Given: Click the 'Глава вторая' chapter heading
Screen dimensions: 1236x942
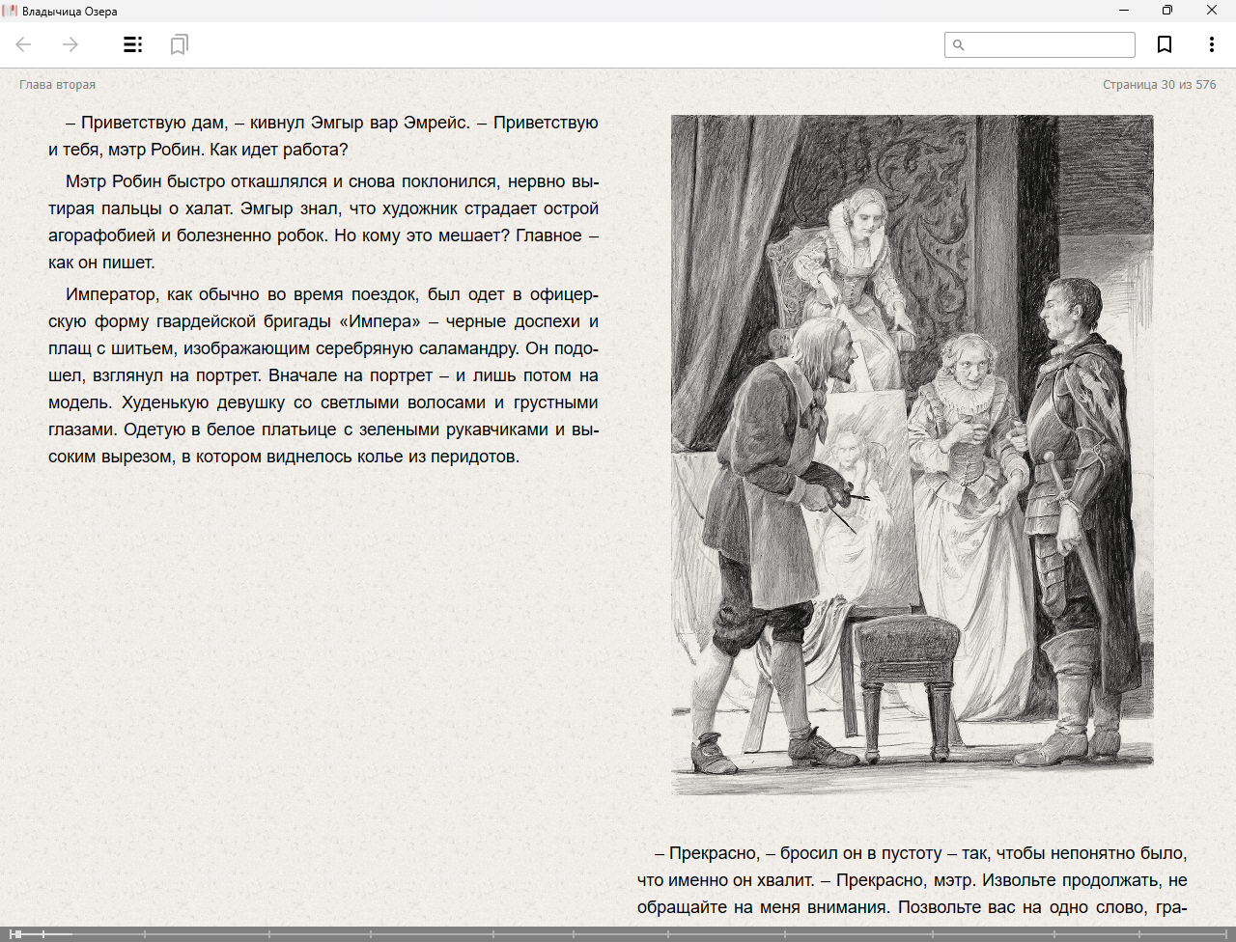Looking at the screenshot, I should pyautogui.click(x=57, y=85).
